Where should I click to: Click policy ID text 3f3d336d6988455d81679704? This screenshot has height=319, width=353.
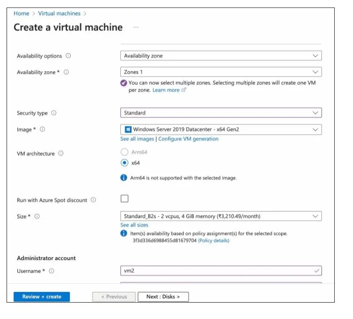tap(165, 240)
